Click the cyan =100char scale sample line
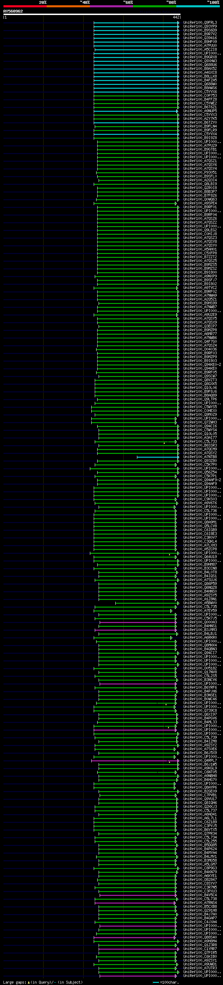The width and height of the screenshot is (223, 985). 155,982
